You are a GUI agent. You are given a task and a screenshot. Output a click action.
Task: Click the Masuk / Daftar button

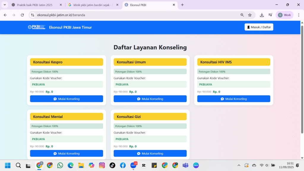point(259,27)
